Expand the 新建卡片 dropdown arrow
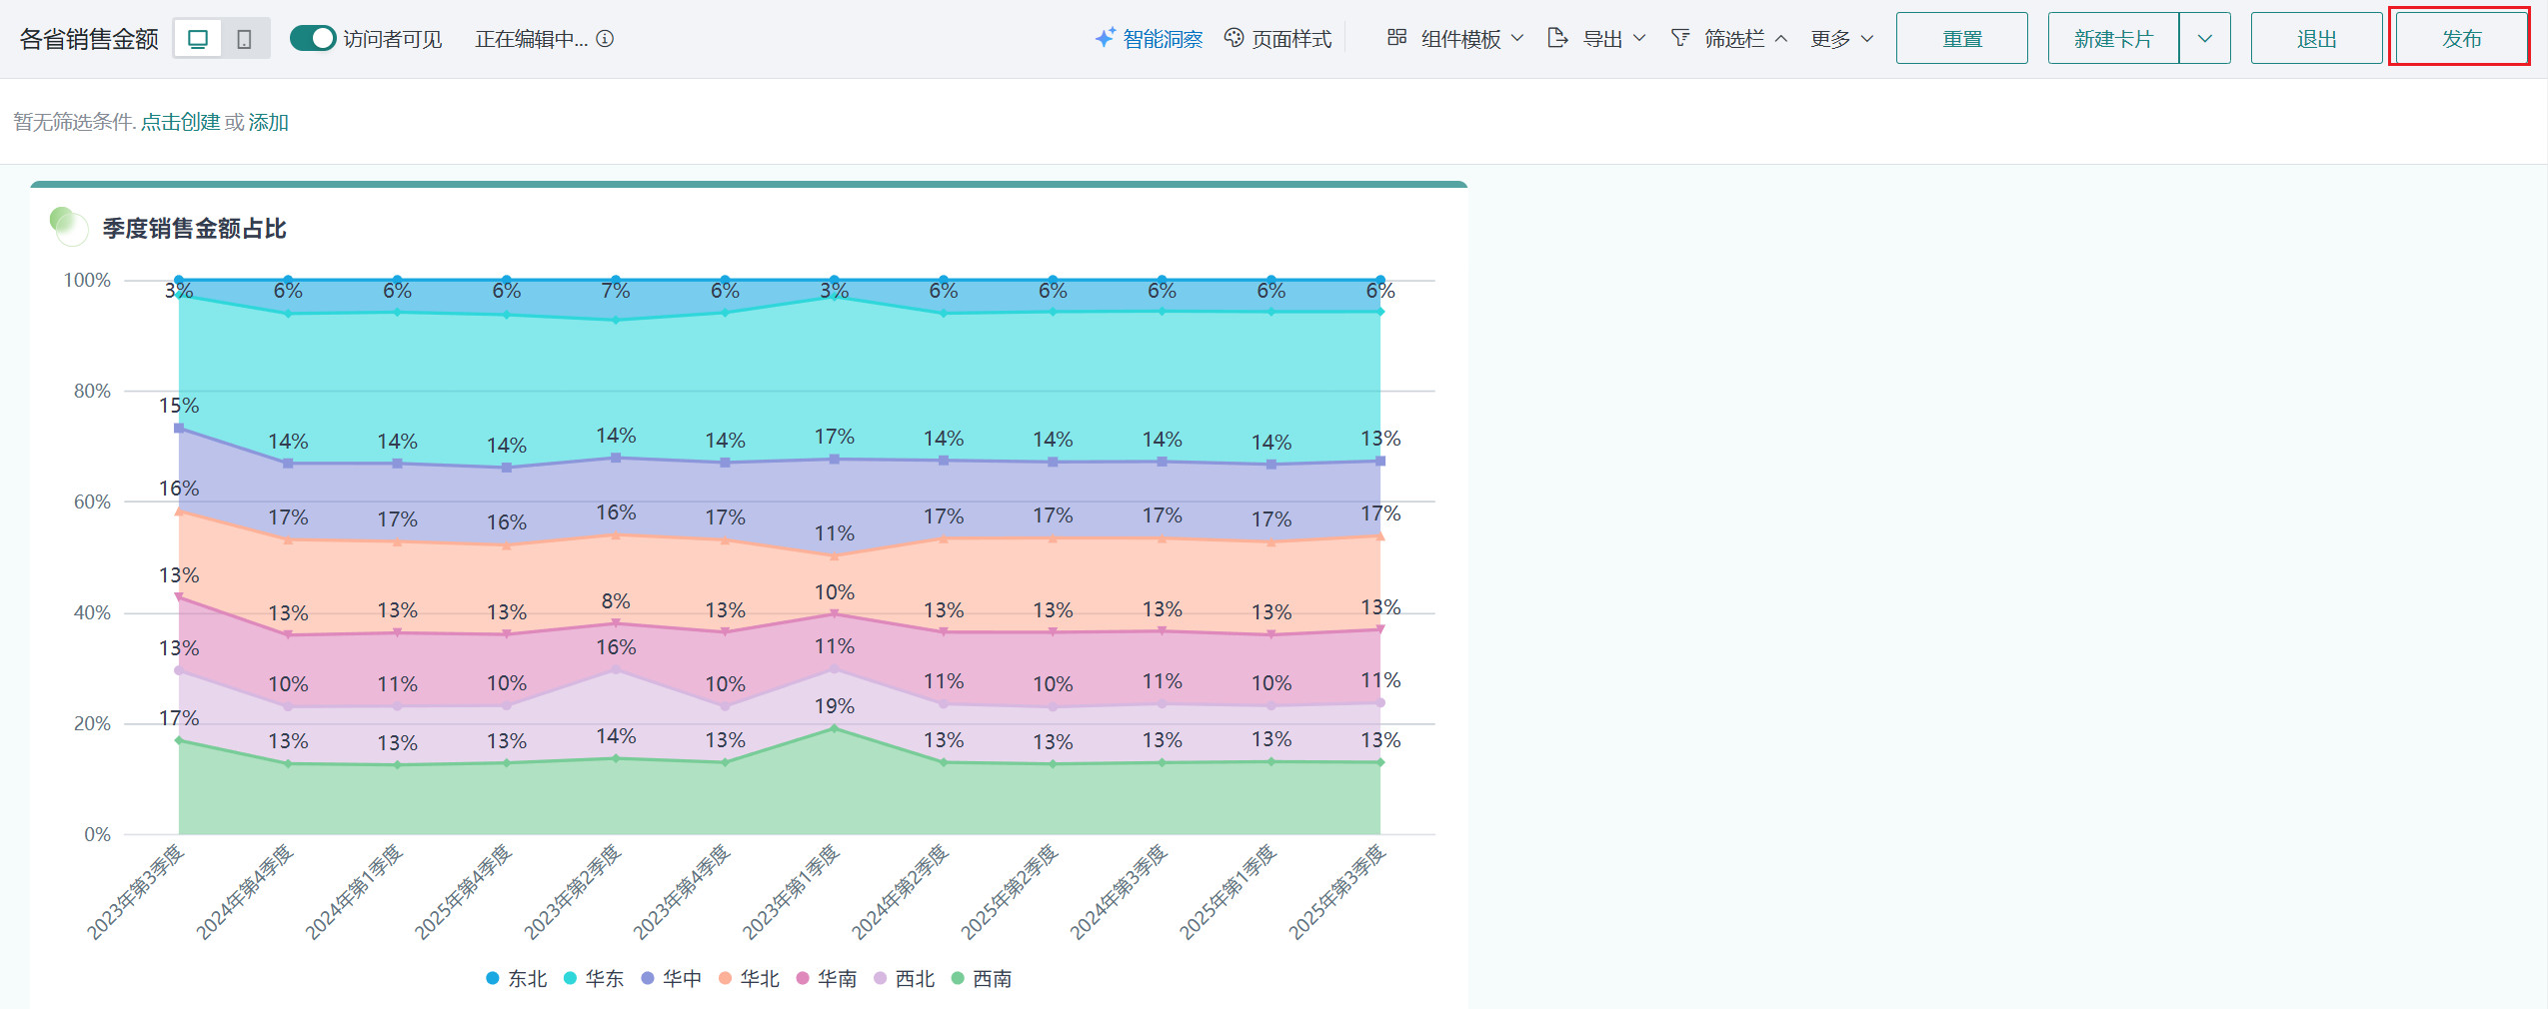Viewport: 2548px width, 1009px height. [x=2204, y=39]
